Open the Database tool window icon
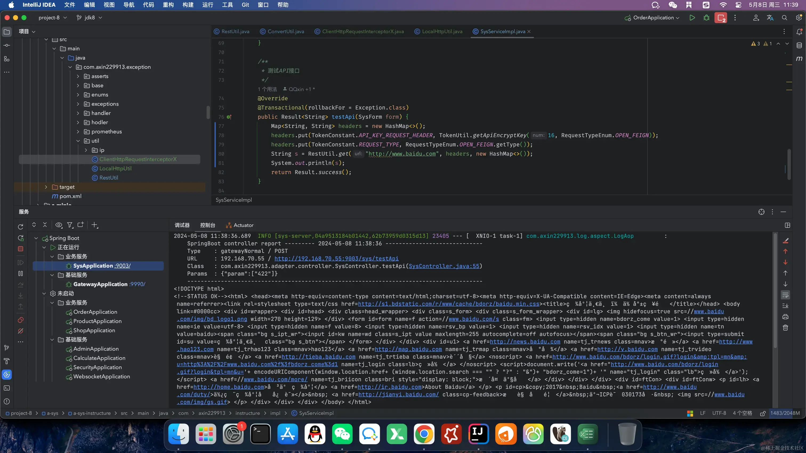 [x=799, y=45]
